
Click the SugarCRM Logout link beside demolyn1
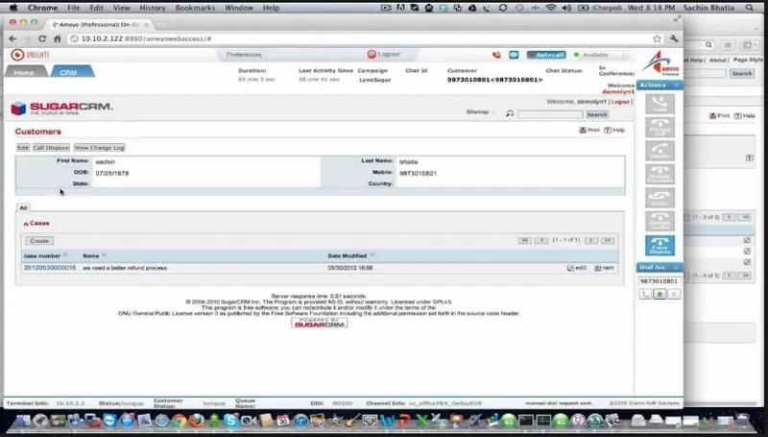(x=620, y=102)
